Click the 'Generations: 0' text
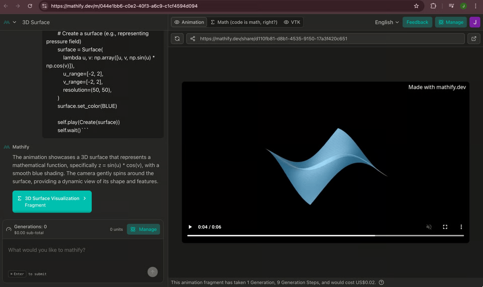Viewport: 483px width, 287px height. pyautogui.click(x=30, y=227)
